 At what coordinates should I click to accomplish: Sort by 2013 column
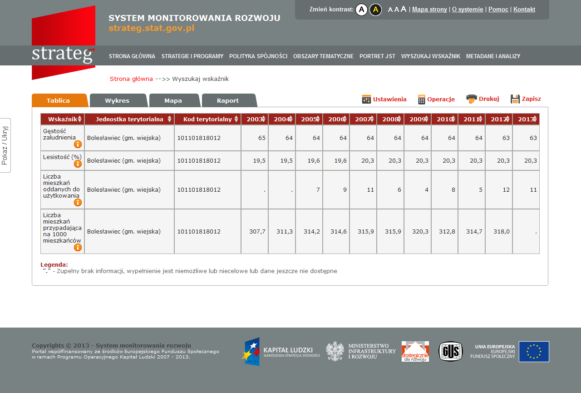coord(526,119)
